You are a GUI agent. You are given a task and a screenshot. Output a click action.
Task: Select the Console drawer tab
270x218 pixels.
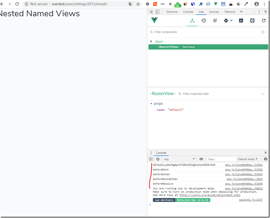161,153
